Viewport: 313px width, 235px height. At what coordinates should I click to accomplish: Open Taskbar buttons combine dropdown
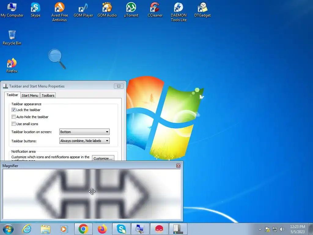84,141
